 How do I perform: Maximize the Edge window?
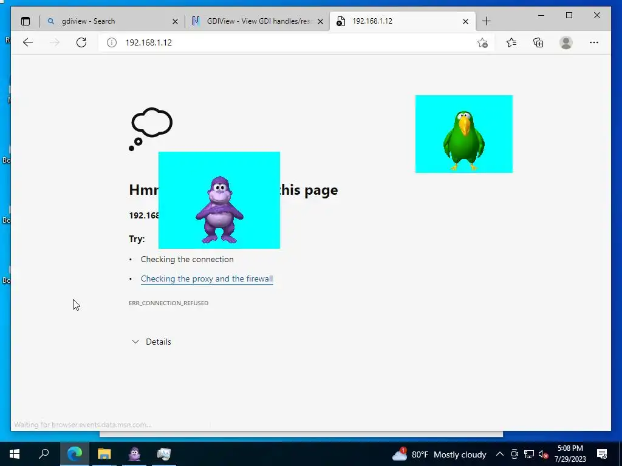[569, 15]
